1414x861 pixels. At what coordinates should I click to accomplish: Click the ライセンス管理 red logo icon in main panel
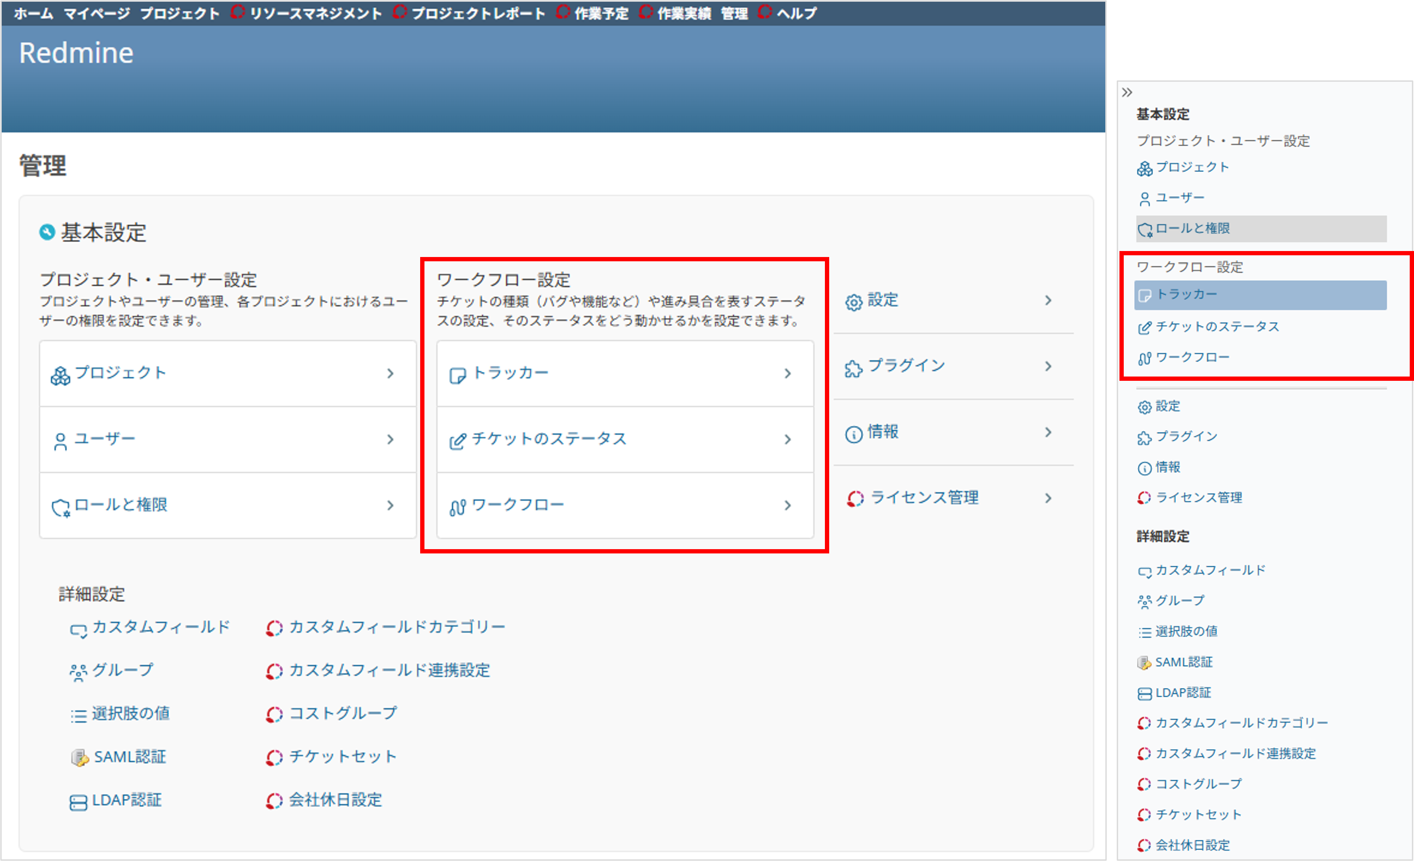856,499
